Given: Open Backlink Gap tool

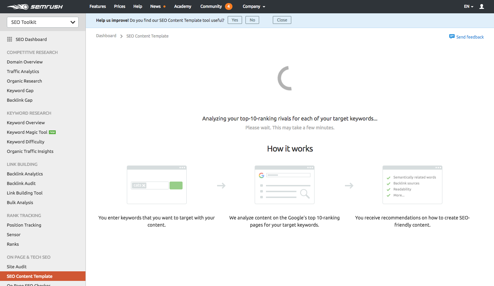Looking at the screenshot, I should [19, 100].
